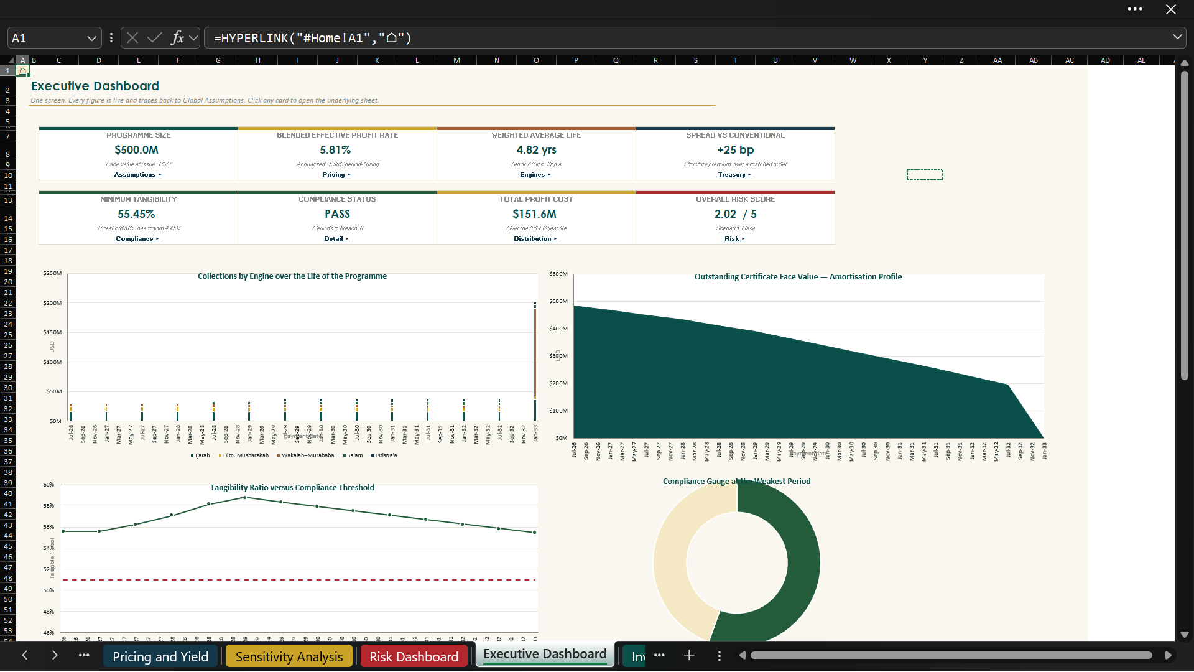Click the horizontal scrollbar track
Image resolution: width=1194 pixels, height=672 pixels.
[x=951, y=655]
